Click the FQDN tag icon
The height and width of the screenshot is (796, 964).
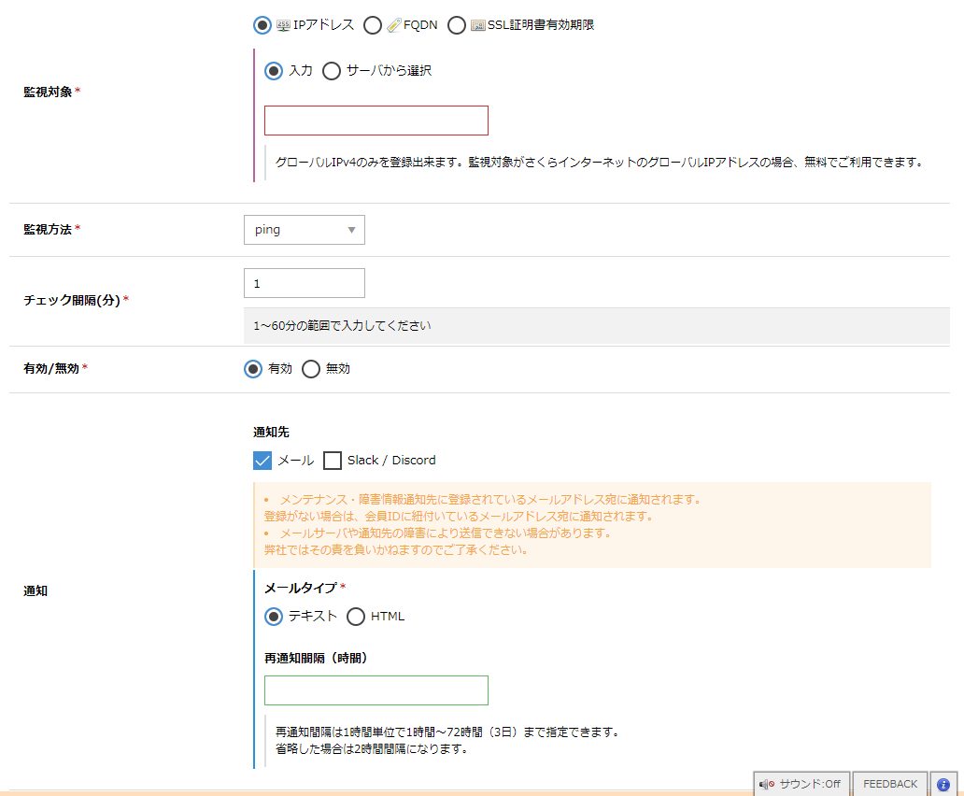(x=394, y=25)
